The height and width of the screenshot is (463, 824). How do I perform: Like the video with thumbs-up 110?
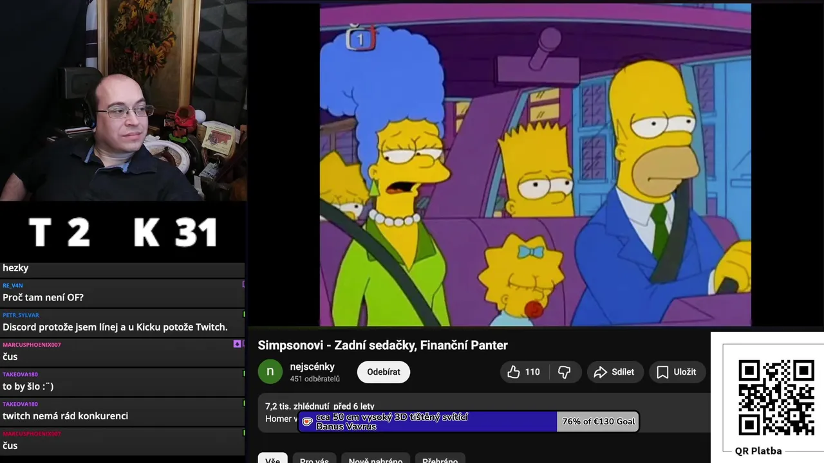tap(524, 372)
